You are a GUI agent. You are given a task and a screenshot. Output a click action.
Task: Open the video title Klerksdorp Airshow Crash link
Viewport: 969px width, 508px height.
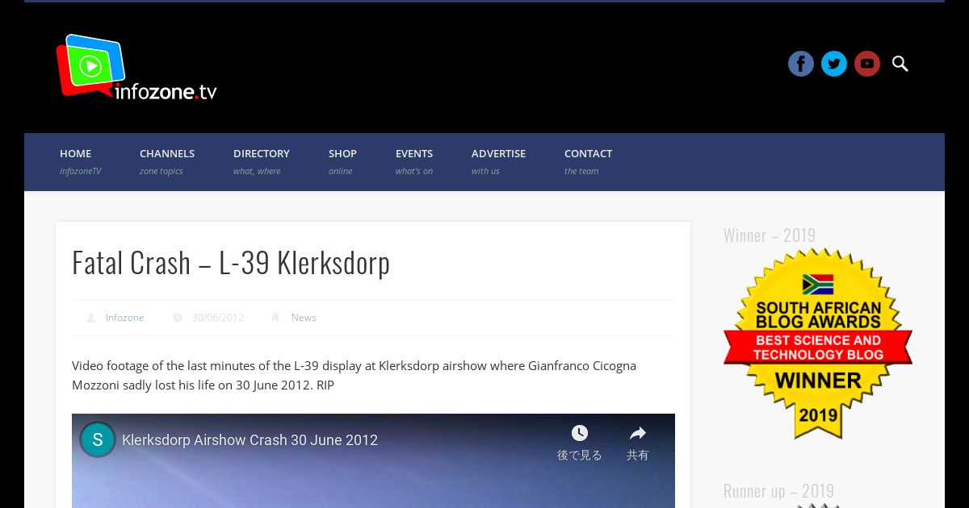[x=250, y=440]
